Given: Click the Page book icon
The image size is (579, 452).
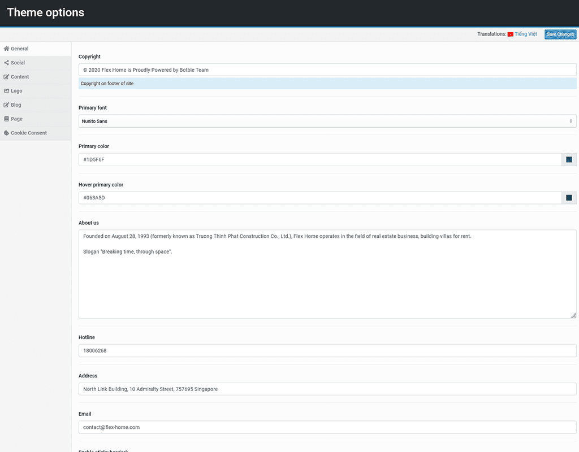Looking at the screenshot, I should coord(6,119).
